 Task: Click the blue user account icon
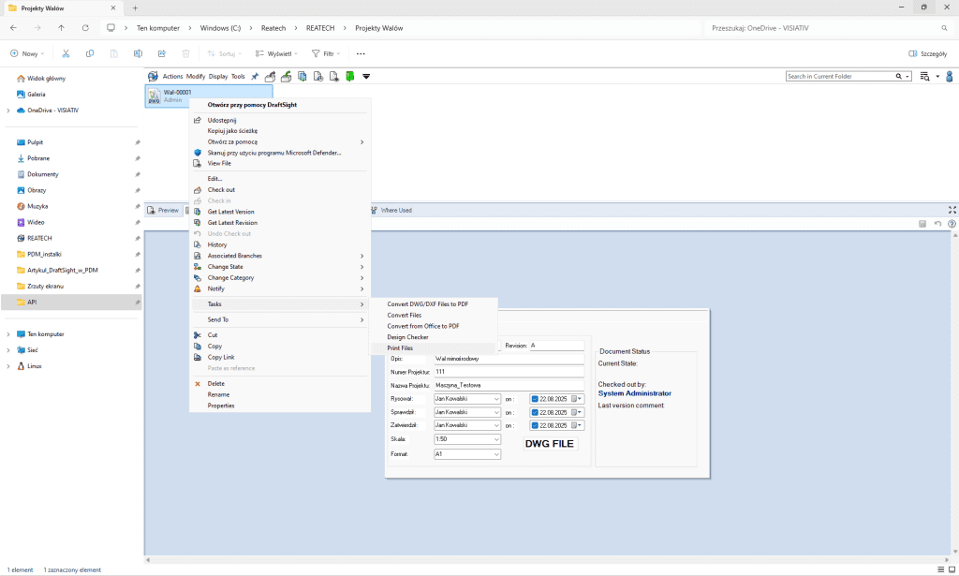(950, 77)
